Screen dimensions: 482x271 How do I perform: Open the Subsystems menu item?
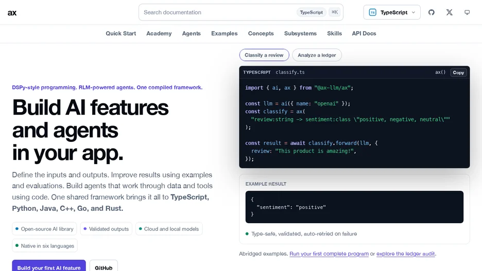[300, 33]
